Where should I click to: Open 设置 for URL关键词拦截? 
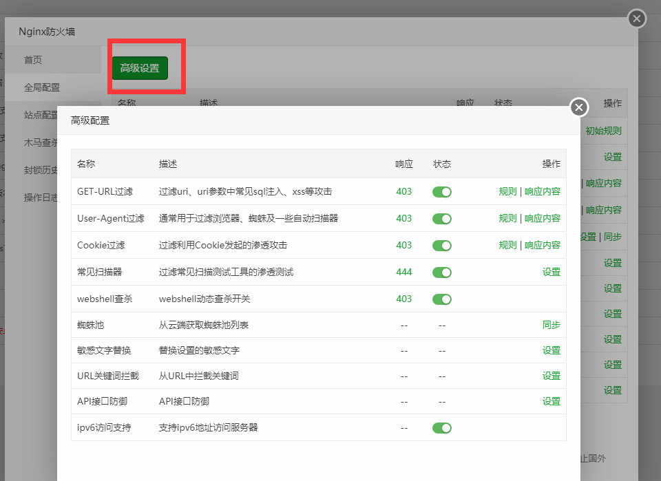pos(552,375)
